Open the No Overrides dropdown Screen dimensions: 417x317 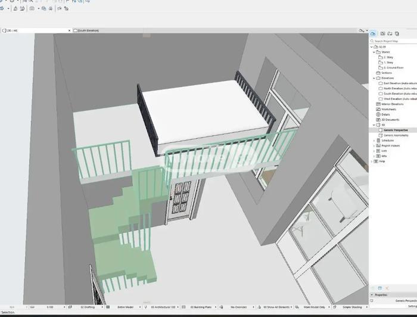[240, 307]
